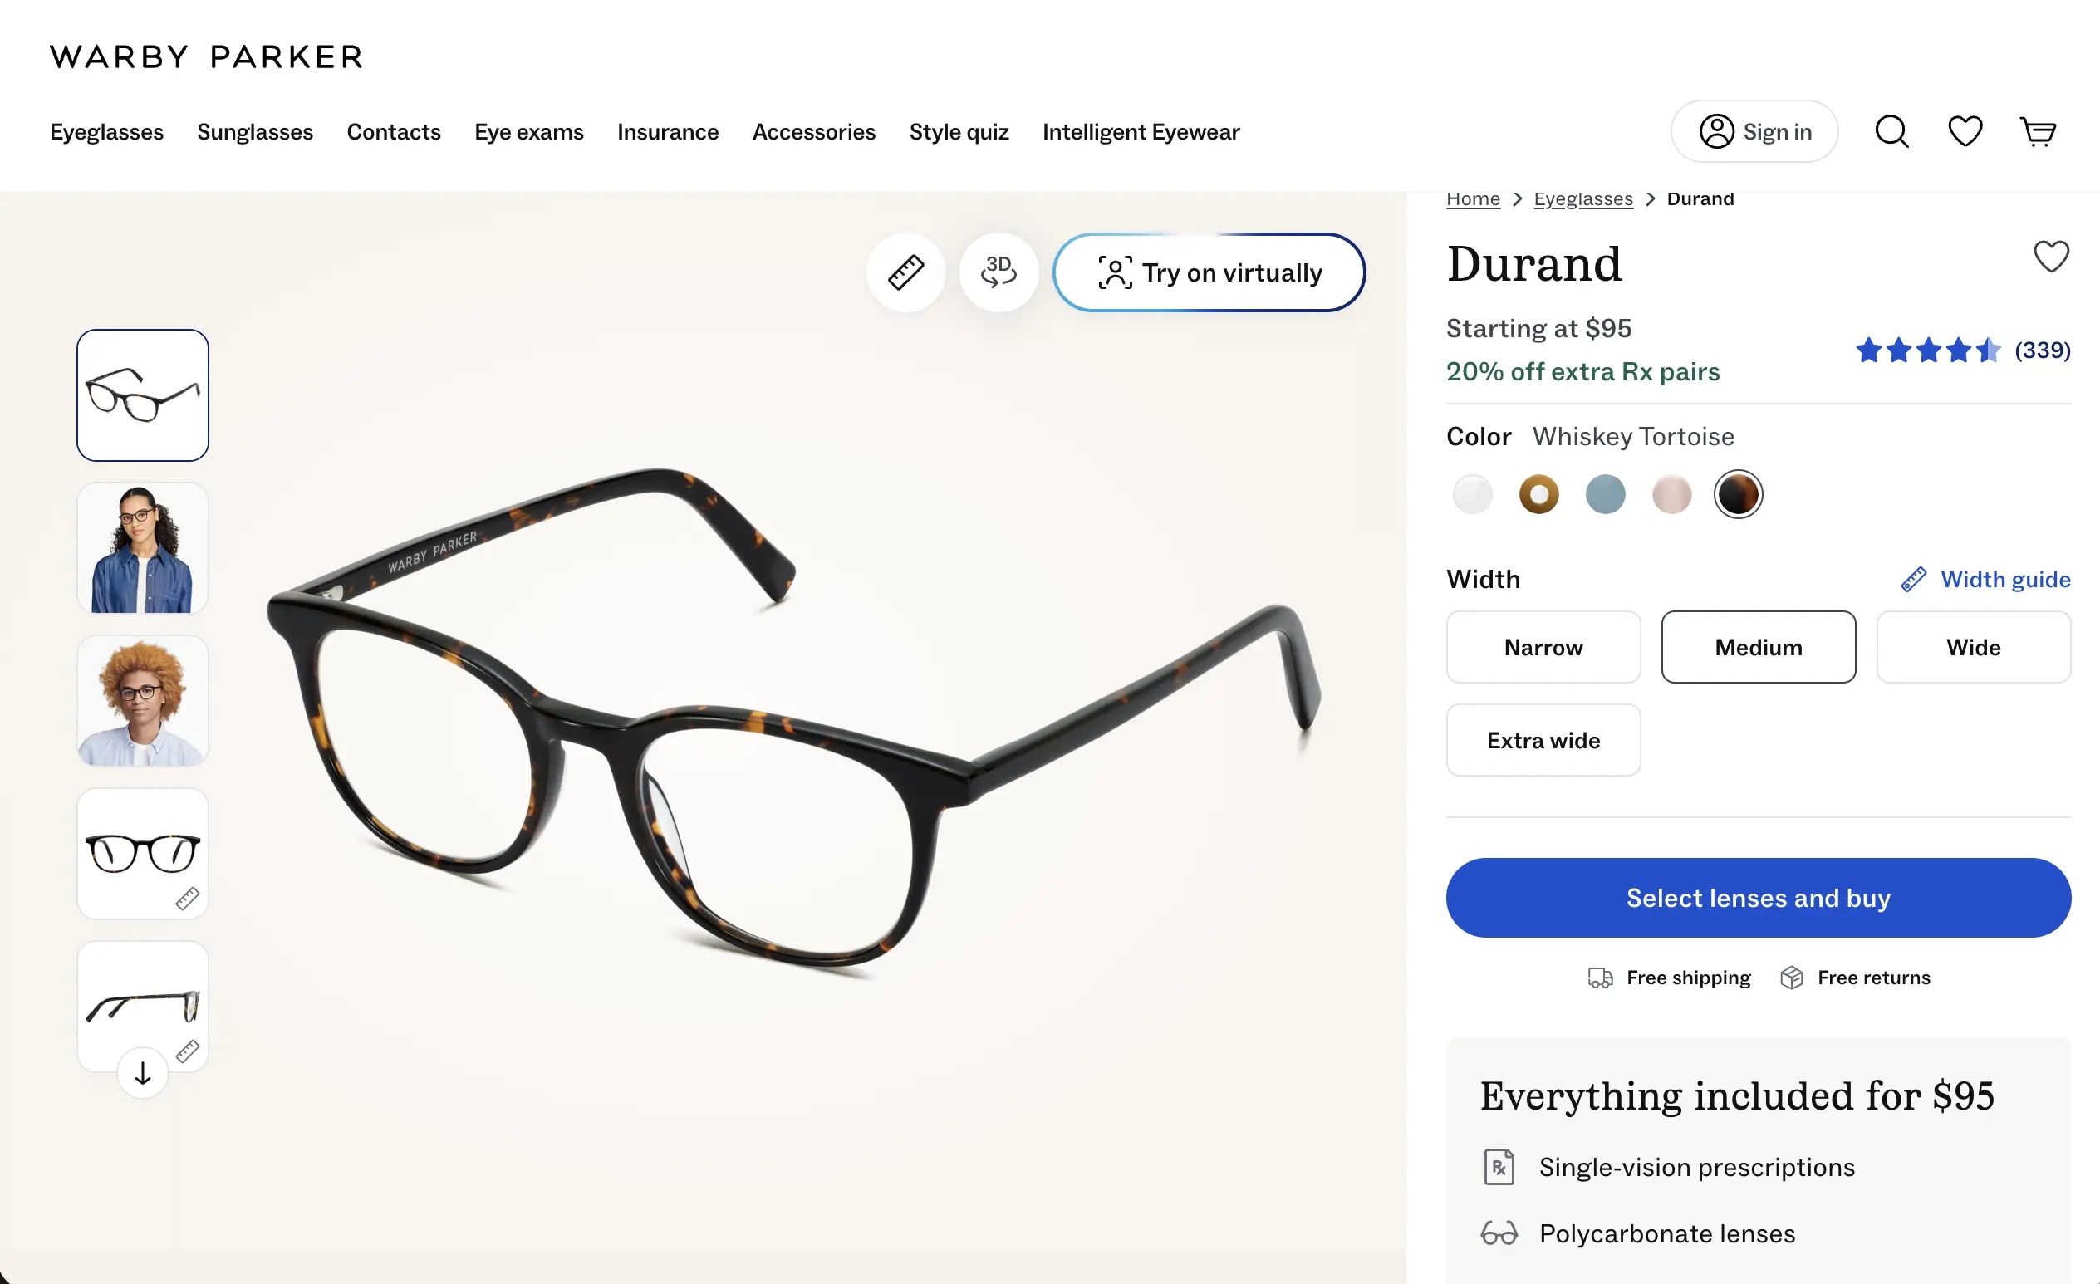Viewport: 2100px width, 1284px height.
Task: Choose the blue frame color swatch
Action: (1605, 494)
